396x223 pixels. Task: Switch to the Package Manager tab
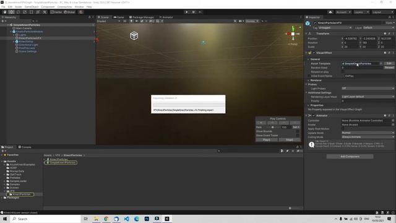[x=142, y=17]
